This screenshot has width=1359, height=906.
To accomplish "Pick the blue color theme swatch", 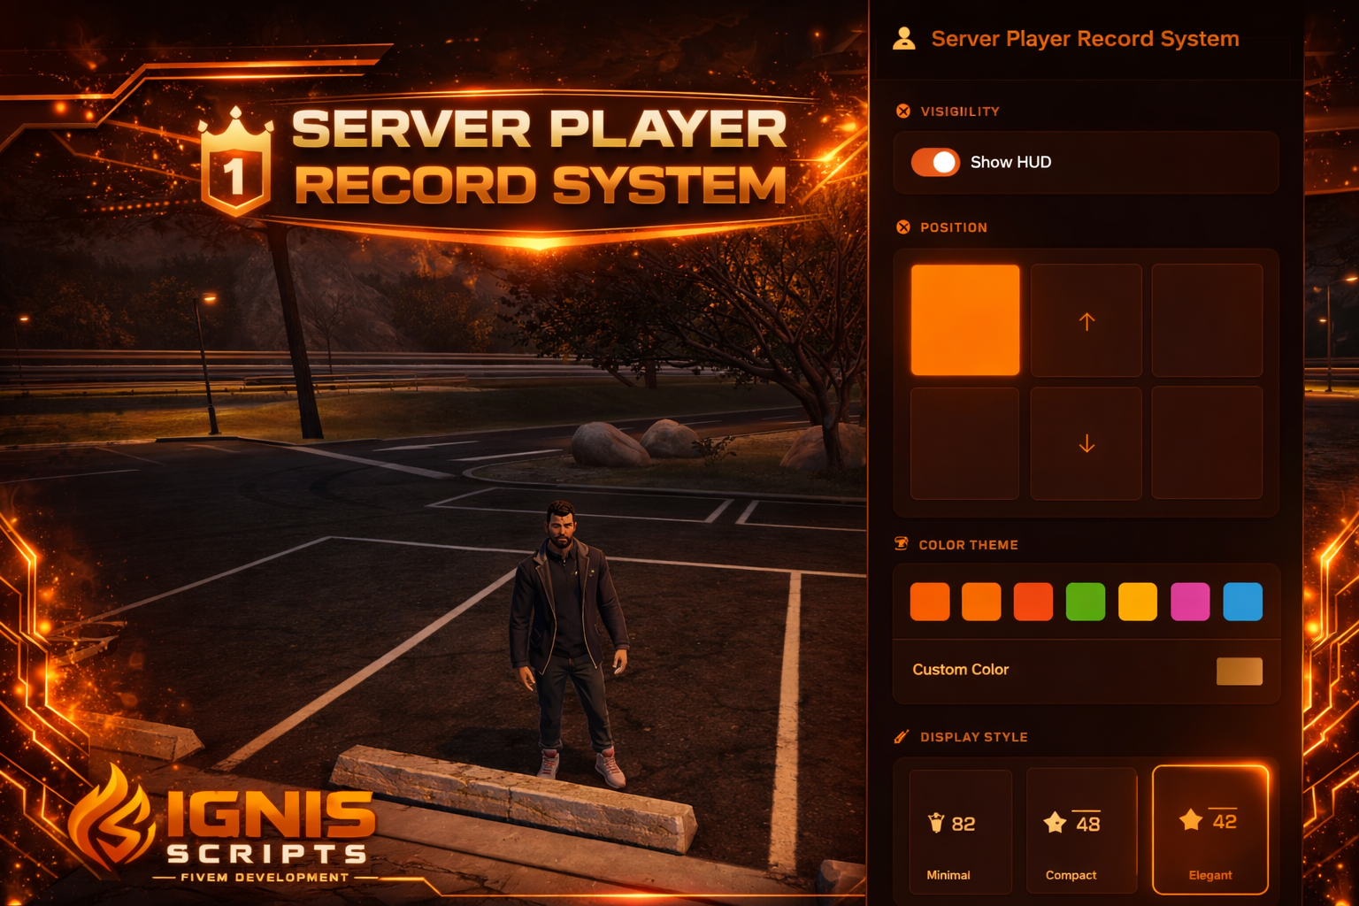I will click(1242, 602).
